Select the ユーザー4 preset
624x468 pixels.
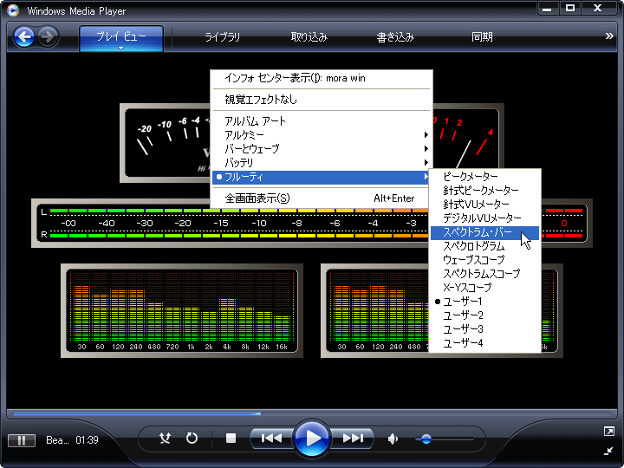(x=484, y=343)
